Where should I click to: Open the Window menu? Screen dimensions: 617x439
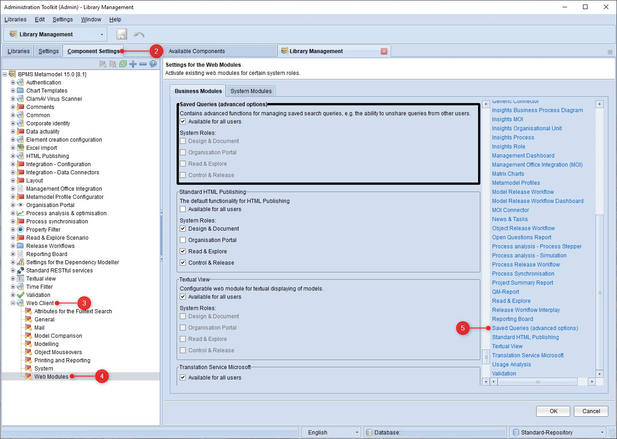tap(91, 20)
